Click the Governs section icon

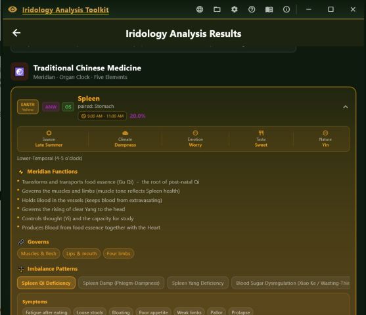coord(21,242)
